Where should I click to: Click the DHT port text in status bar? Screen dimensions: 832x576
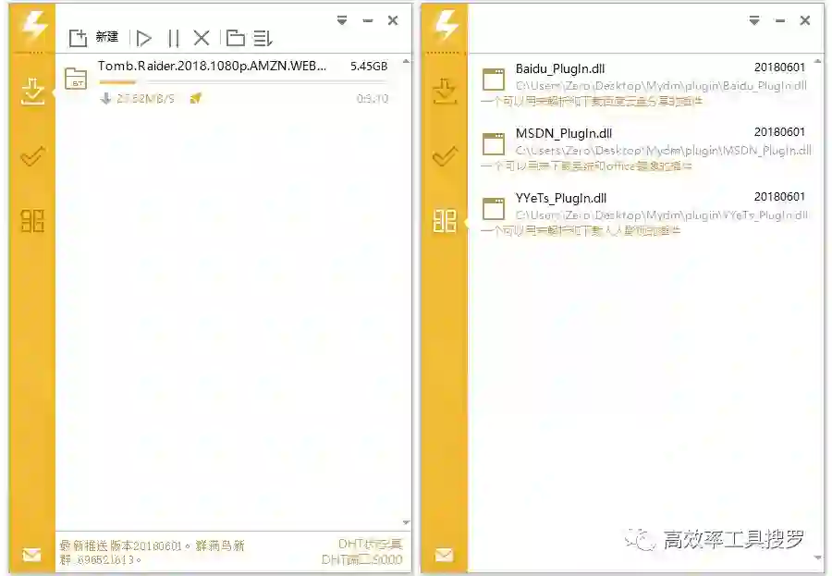[x=361, y=559]
